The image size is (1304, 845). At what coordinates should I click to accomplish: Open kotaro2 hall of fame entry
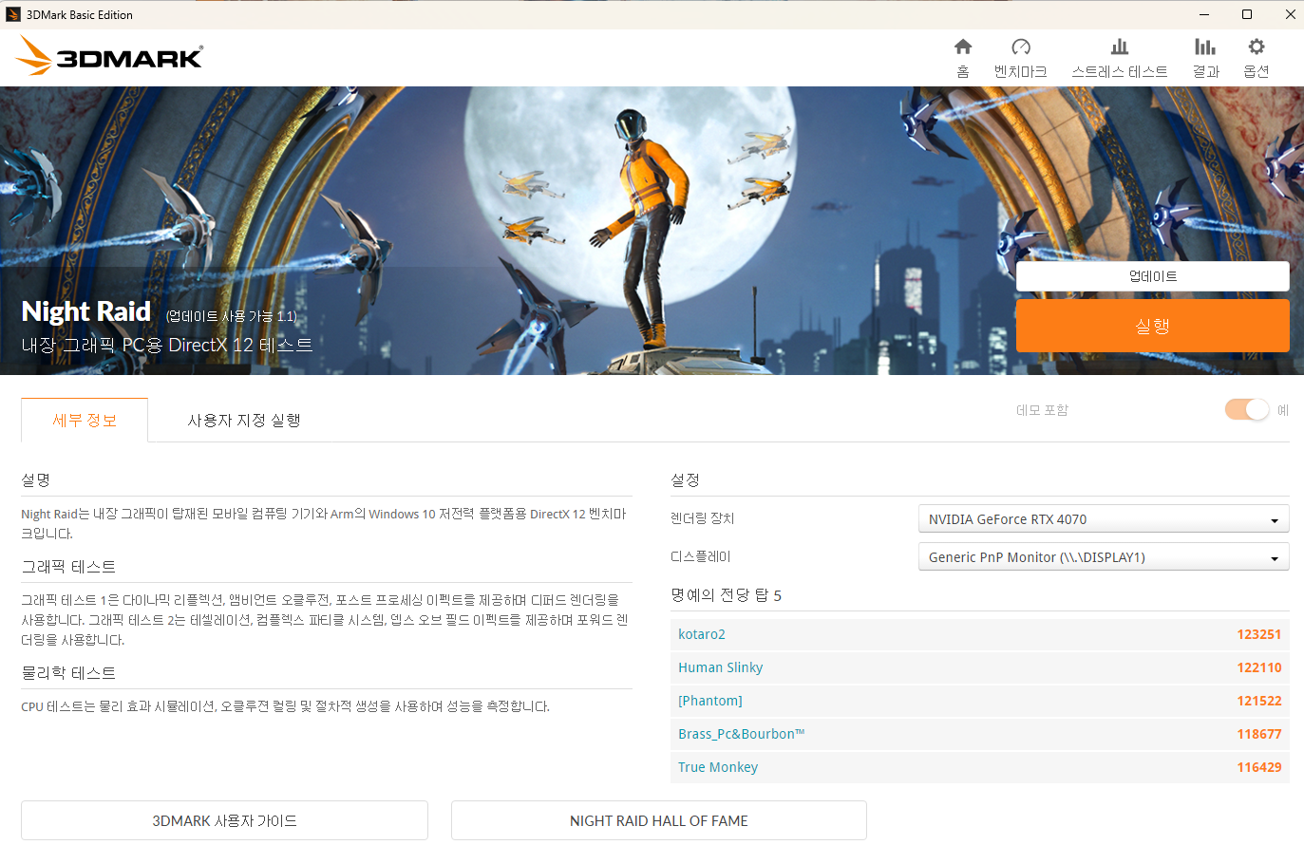pyautogui.click(x=702, y=634)
